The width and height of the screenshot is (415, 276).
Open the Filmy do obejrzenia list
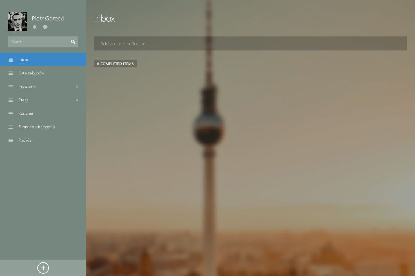(43, 127)
